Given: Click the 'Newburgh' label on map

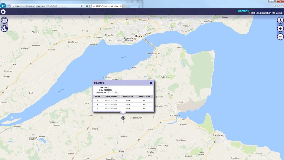Looking at the screenshot, I should coord(18,126).
